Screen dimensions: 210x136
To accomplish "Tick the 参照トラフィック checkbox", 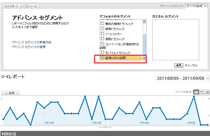I will pos(103,39).
